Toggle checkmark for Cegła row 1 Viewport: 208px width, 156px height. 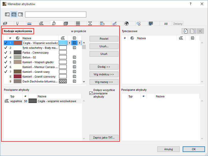point(6,43)
